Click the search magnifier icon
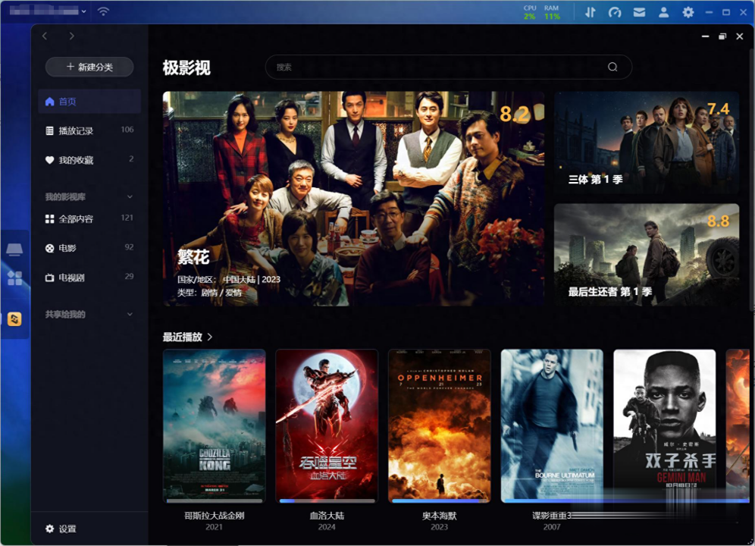 pyautogui.click(x=612, y=67)
